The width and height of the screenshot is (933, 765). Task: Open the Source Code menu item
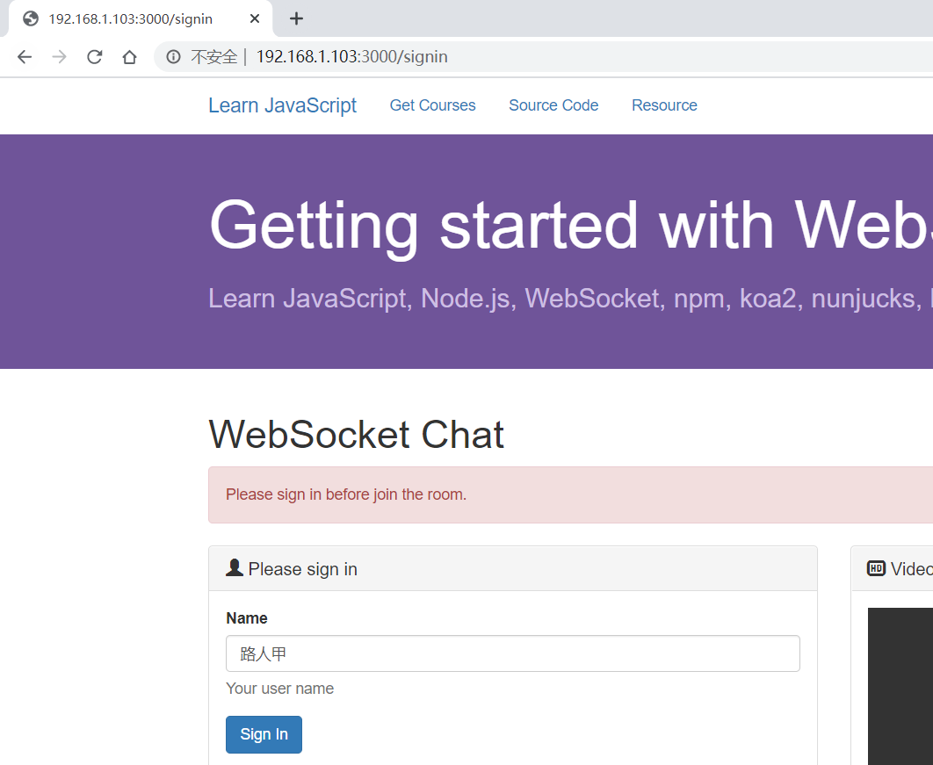point(553,105)
